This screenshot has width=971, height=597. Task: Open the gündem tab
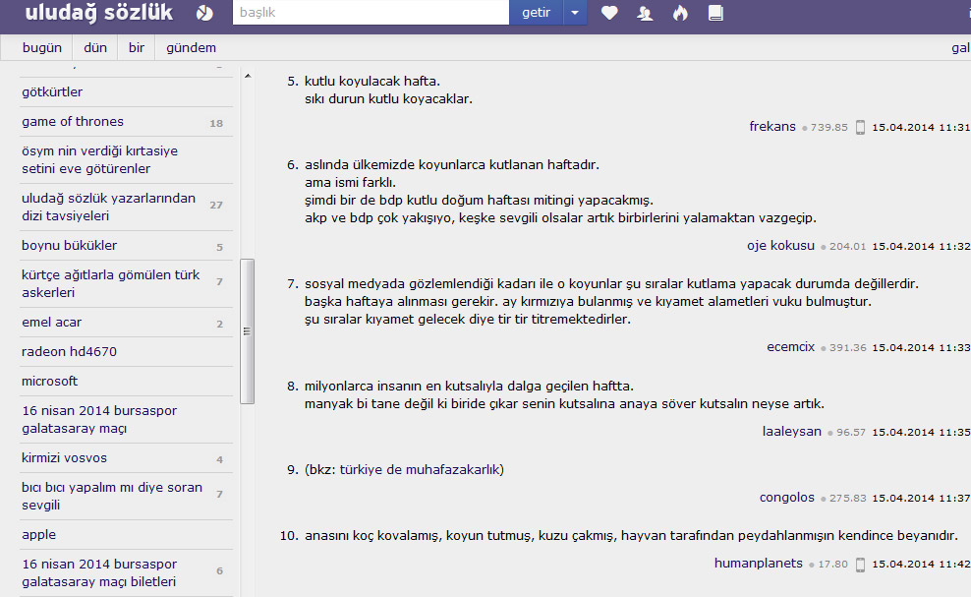[x=191, y=47]
